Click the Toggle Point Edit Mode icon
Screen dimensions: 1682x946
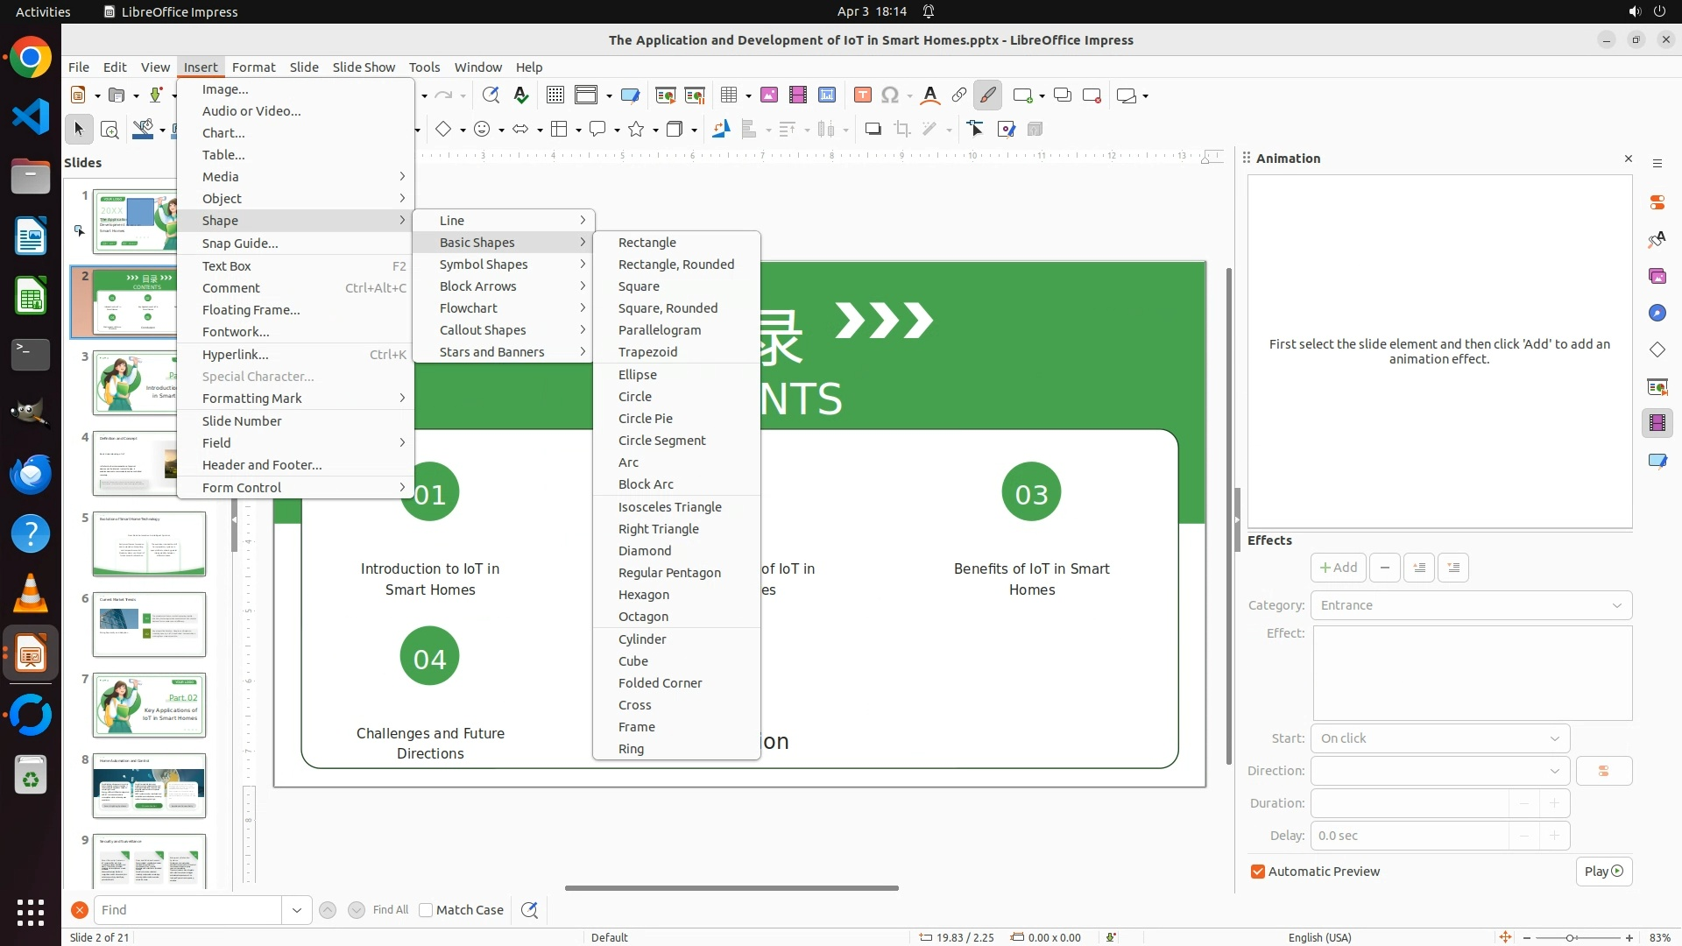click(x=976, y=130)
